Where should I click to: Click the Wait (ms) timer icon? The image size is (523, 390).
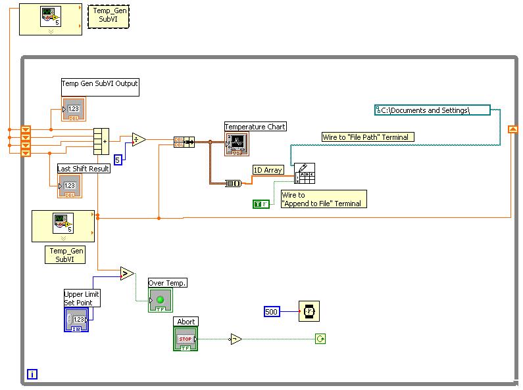pyautogui.click(x=309, y=311)
